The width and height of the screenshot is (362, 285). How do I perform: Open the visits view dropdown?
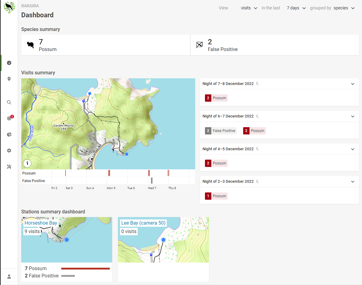249,8
